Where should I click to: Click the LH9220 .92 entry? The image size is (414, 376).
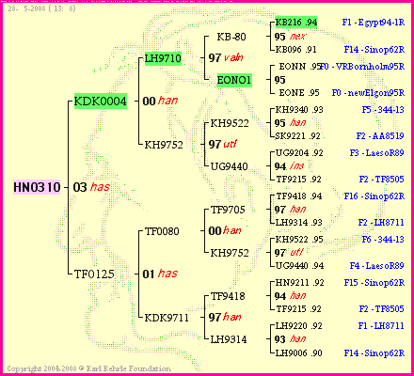(x=299, y=326)
